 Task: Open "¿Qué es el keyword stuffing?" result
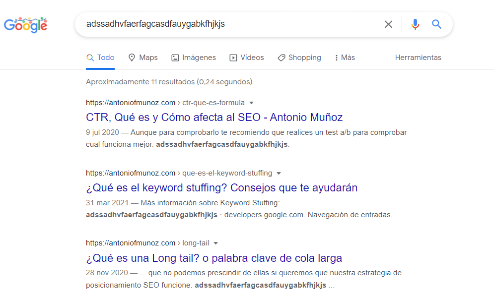[221, 188]
